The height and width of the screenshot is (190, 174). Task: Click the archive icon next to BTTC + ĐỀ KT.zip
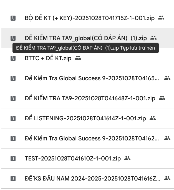click(x=13, y=58)
